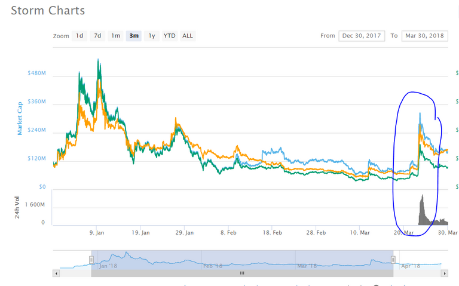Click the 10. Mar date label
Viewport: 459px width, 286px height.
click(360, 233)
